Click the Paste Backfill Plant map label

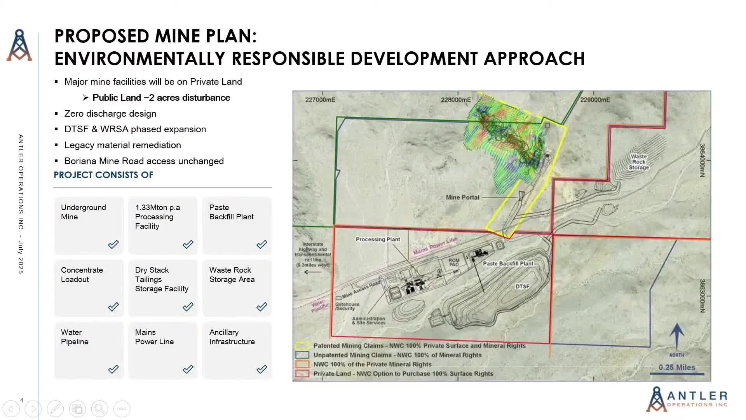tap(508, 263)
